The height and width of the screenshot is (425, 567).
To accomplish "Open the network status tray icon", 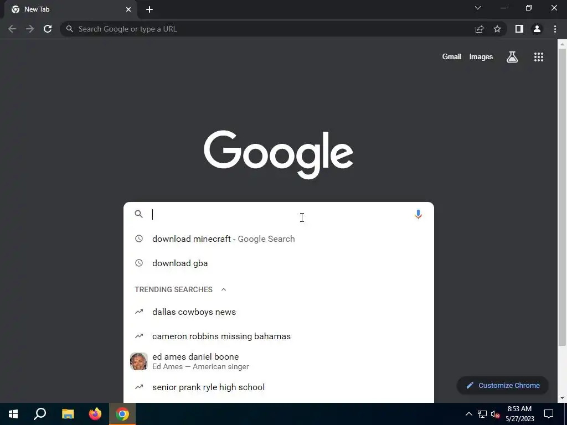I will click(482, 414).
